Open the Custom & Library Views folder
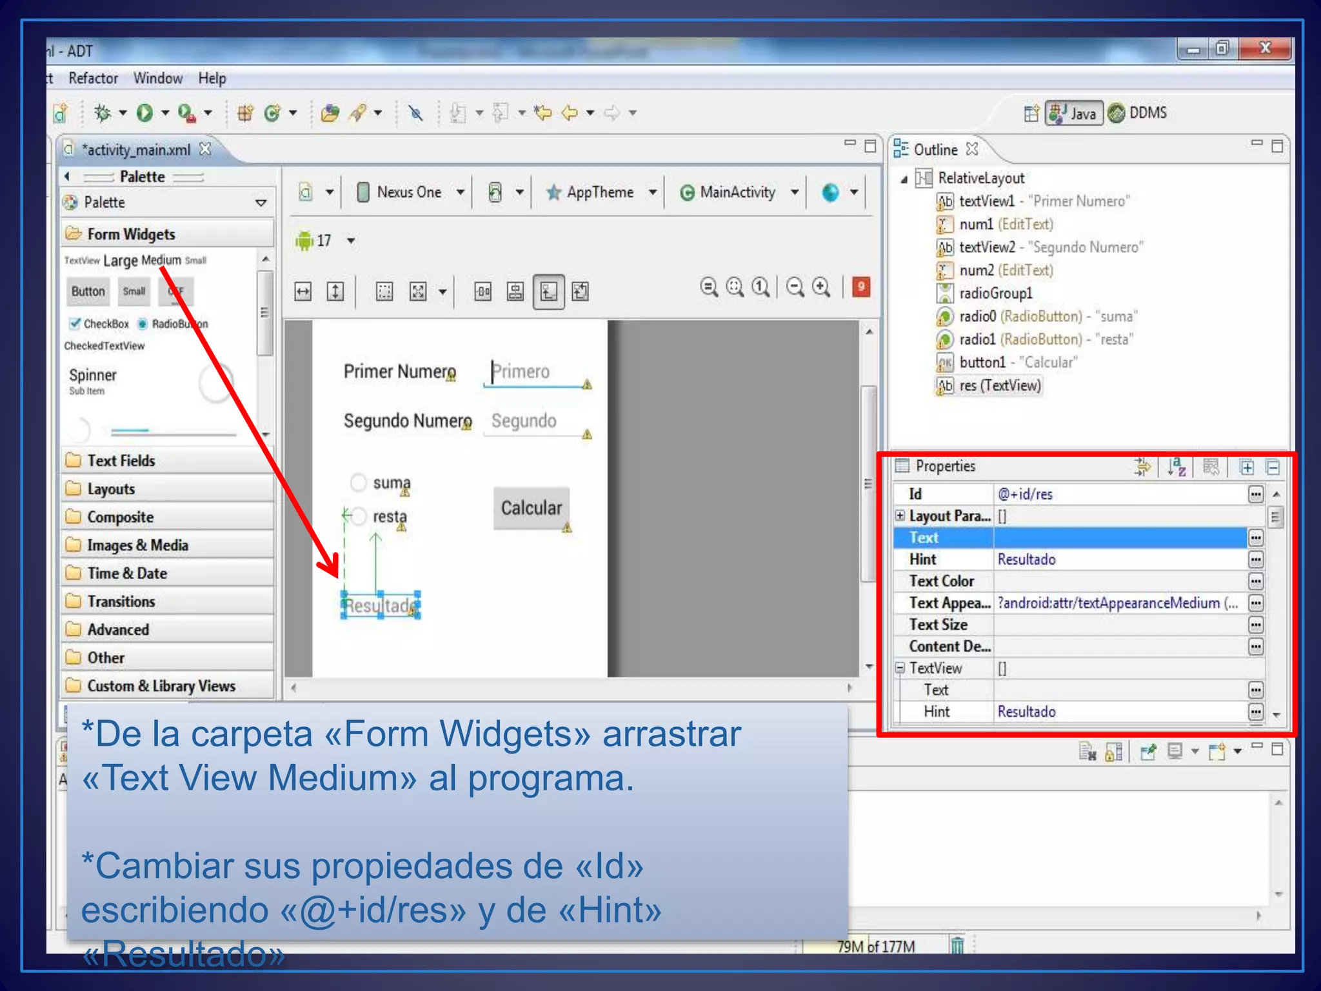1321x991 pixels. pyautogui.click(x=168, y=686)
